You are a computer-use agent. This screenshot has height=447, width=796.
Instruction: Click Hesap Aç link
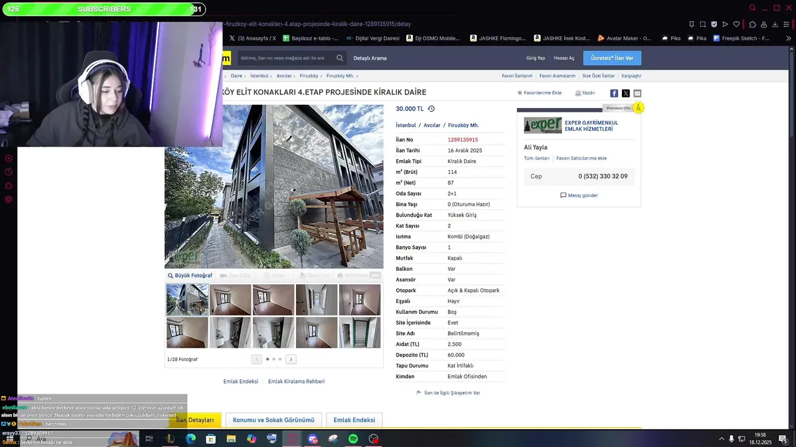[x=564, y=58]
